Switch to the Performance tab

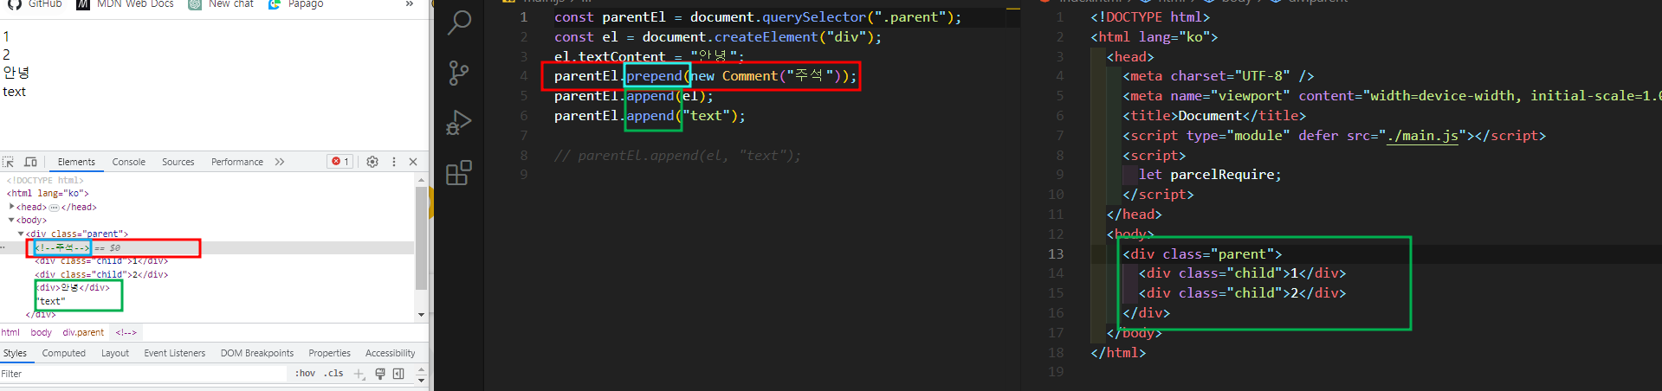pyautogui.click(x=237, y=162)
